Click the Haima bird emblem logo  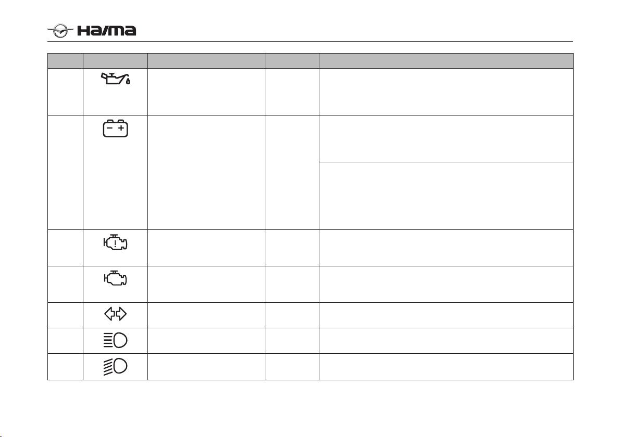(60, 31)
